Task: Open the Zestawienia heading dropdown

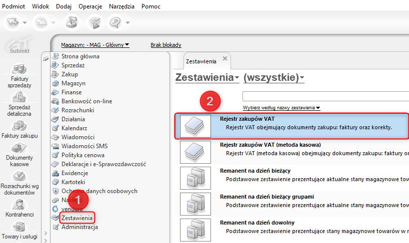Action: pyautogui.click(x=207, y=77)
